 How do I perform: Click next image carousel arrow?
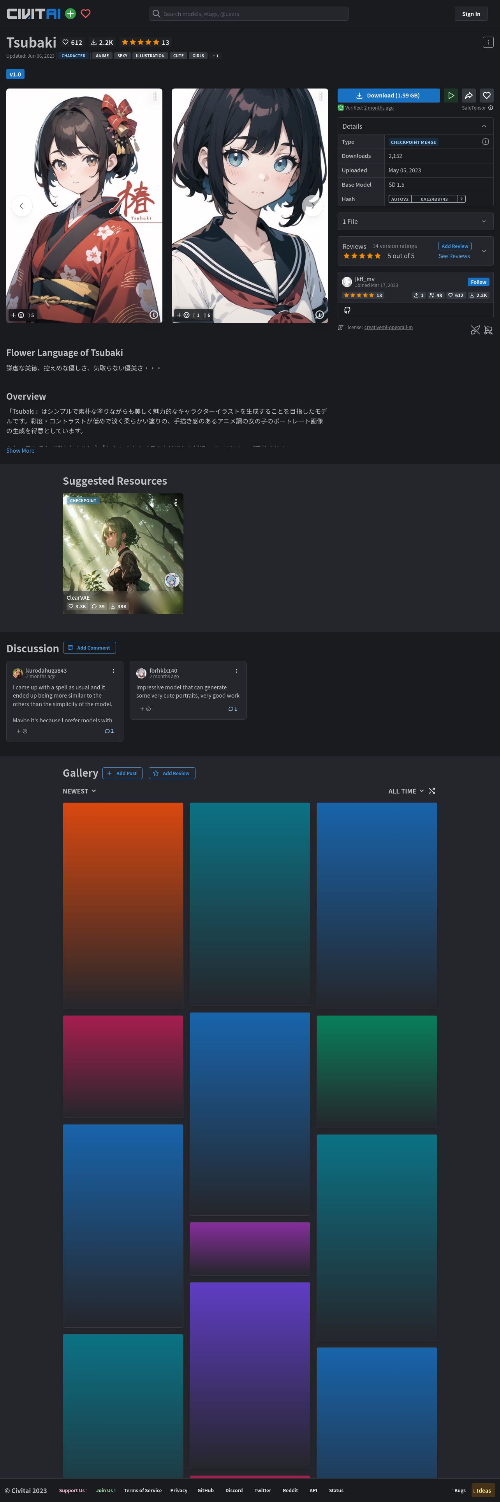pos(313,206)
